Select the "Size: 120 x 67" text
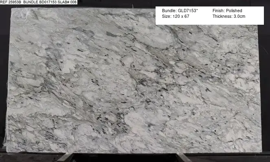Screen dimensions: 270x162 pos(176,16)
